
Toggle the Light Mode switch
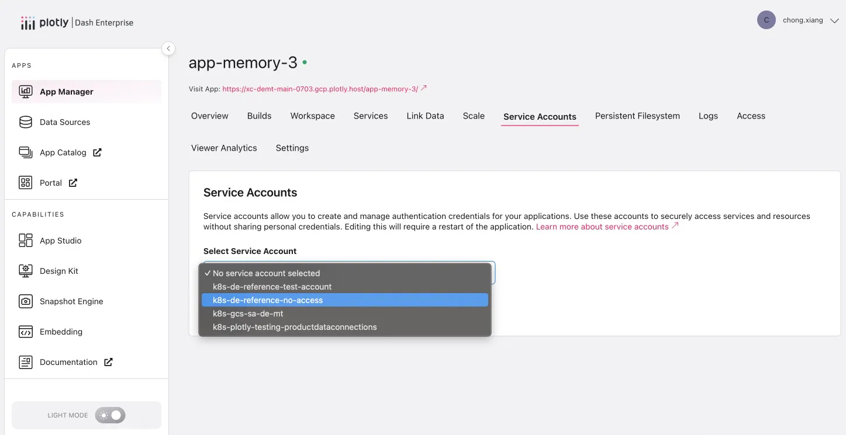point(111,415)
